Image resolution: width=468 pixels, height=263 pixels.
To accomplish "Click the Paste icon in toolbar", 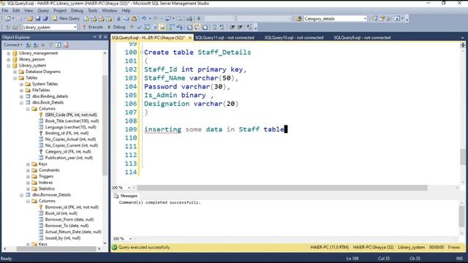I will point(134,18).
